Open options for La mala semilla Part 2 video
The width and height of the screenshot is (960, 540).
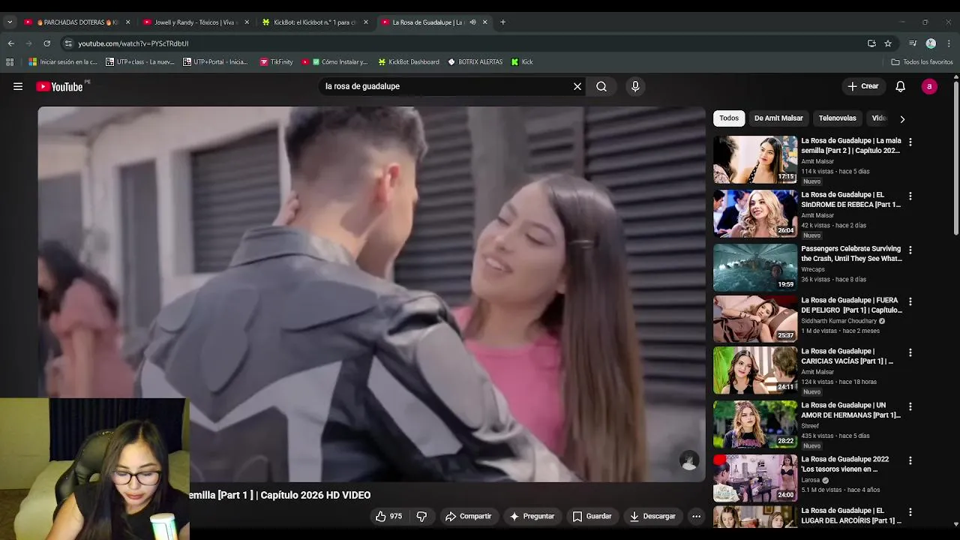910,142
